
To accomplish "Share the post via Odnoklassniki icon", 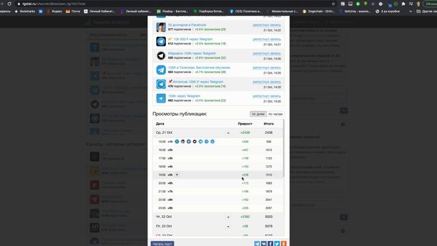I will 283,244.
